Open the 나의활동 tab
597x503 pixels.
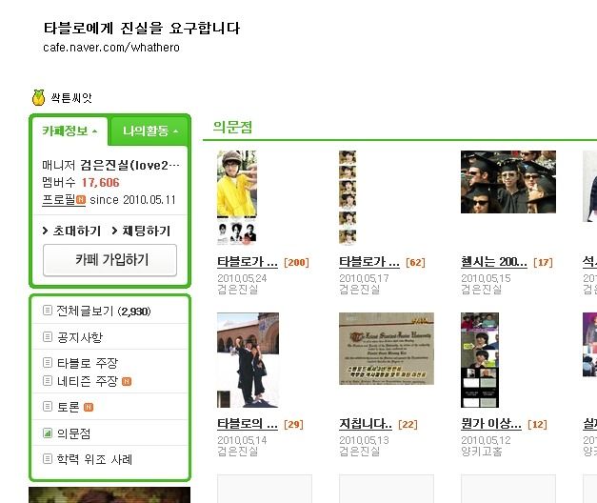point(149,131)
